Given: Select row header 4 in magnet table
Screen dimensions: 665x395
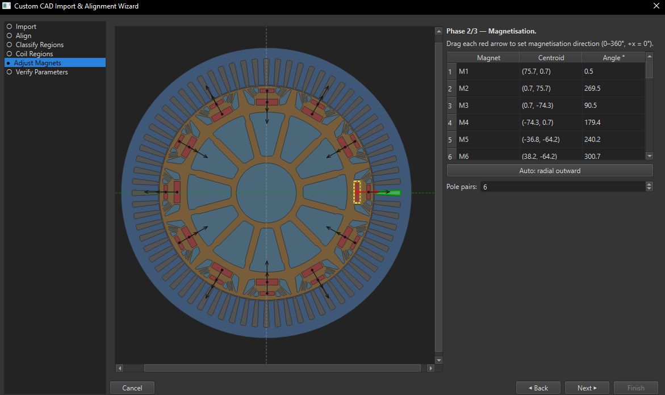Looking at the screenshot, I should point(451,122).
